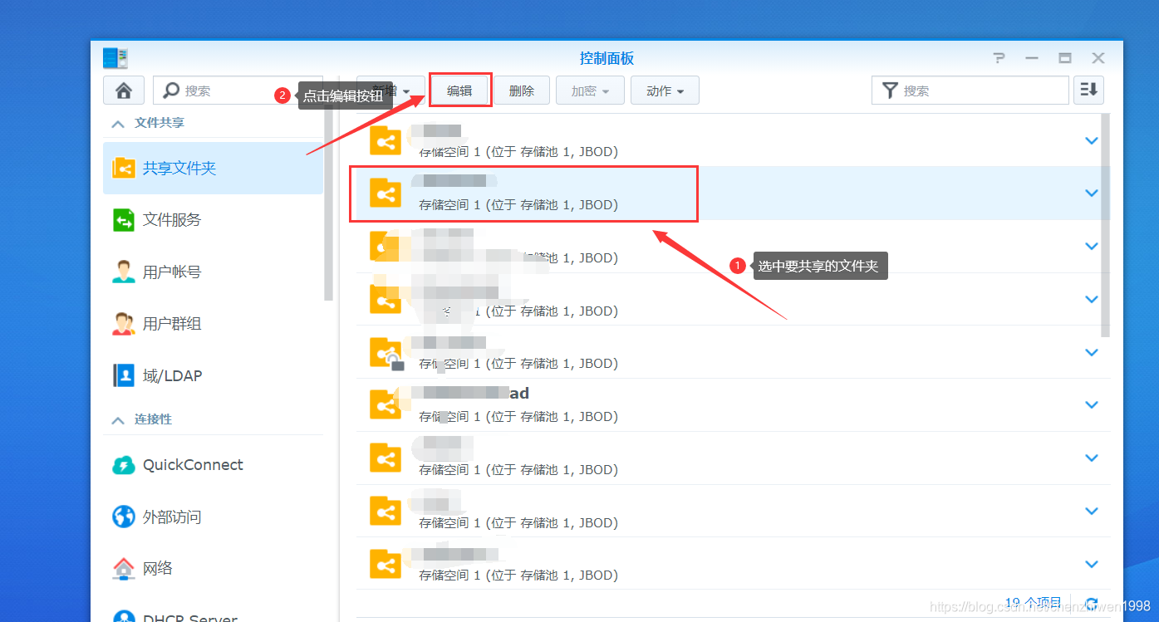Open 共享文件夹 in the sidebar

pyautogui.click(x=213, y=168)
